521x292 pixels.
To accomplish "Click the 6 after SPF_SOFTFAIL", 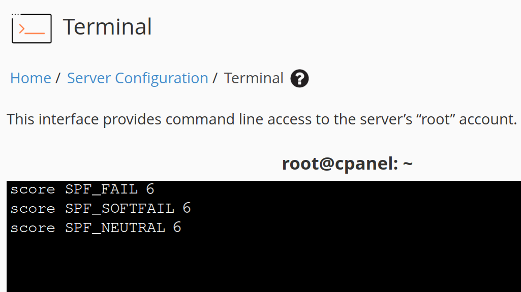I will pyautogui.click(x=187, y=208).
